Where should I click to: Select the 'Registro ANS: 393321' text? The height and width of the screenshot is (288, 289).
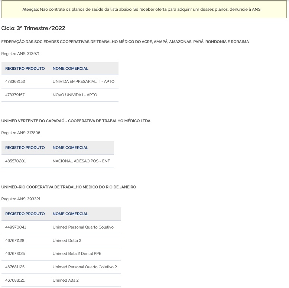pyautogui.click(x=21, y=199)
